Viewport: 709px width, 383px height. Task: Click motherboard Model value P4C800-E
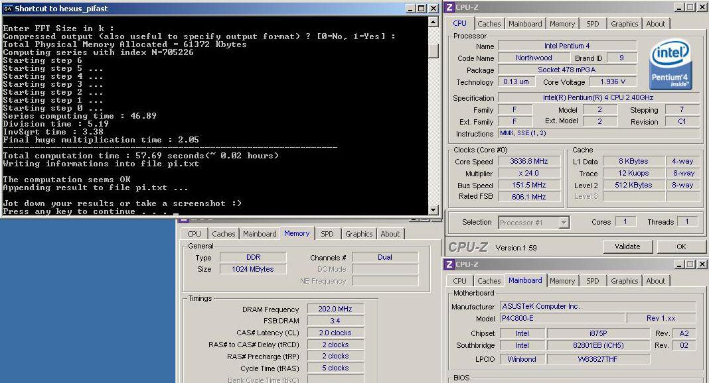click(562, 319)
